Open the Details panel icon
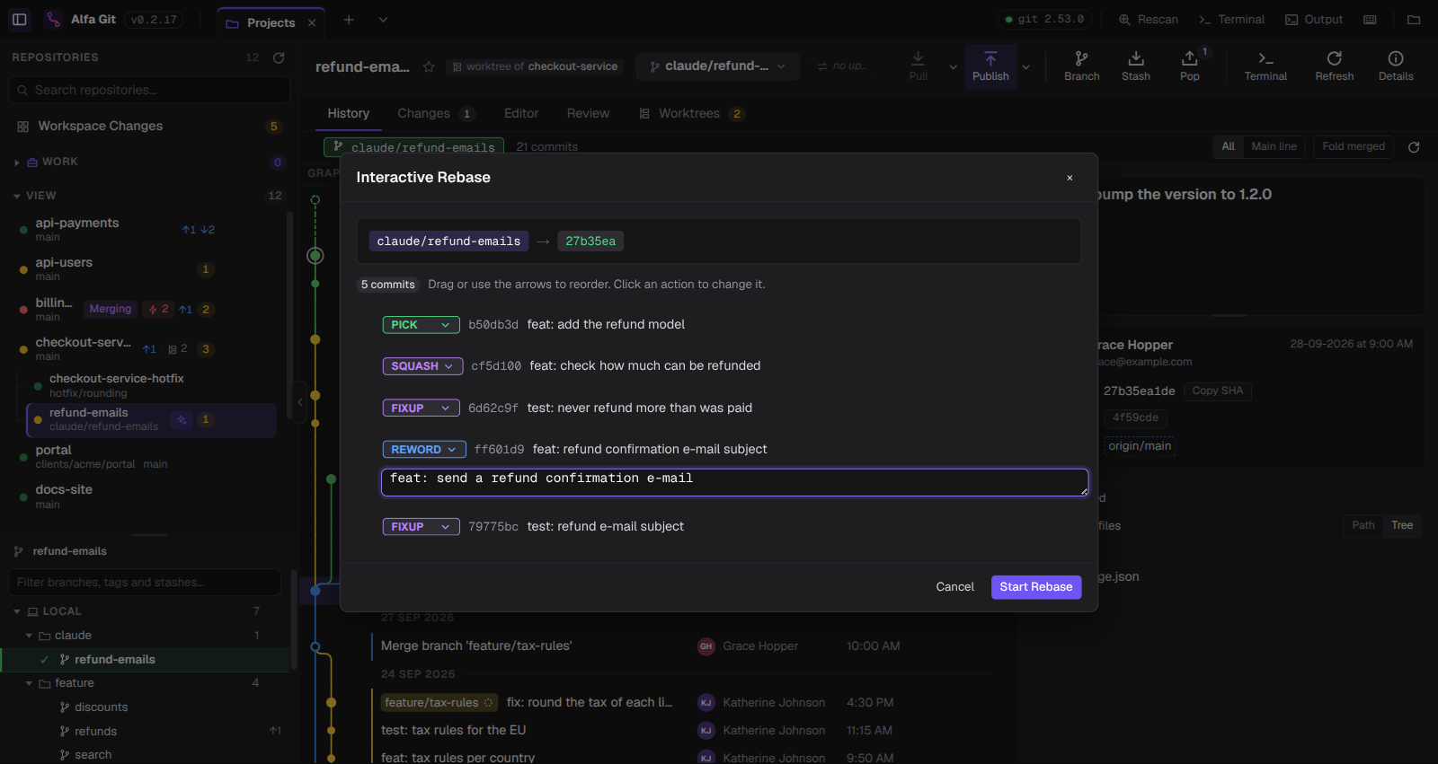1438x764 pixels. pyautogui.click(x=1396, y=66)
